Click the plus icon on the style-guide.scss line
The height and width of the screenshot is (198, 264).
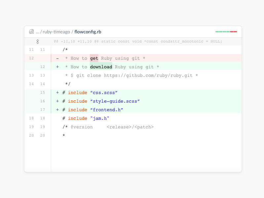coord(57,101)
